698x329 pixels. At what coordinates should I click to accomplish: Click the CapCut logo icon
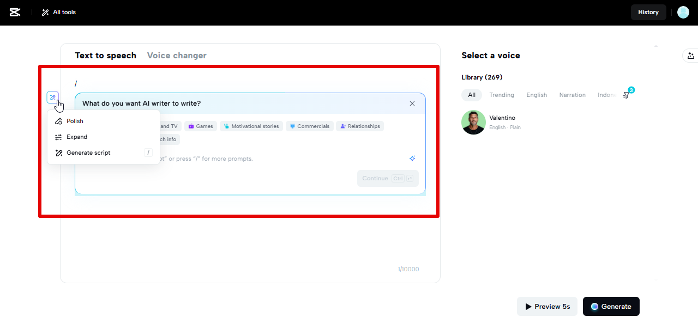[15, 12]
